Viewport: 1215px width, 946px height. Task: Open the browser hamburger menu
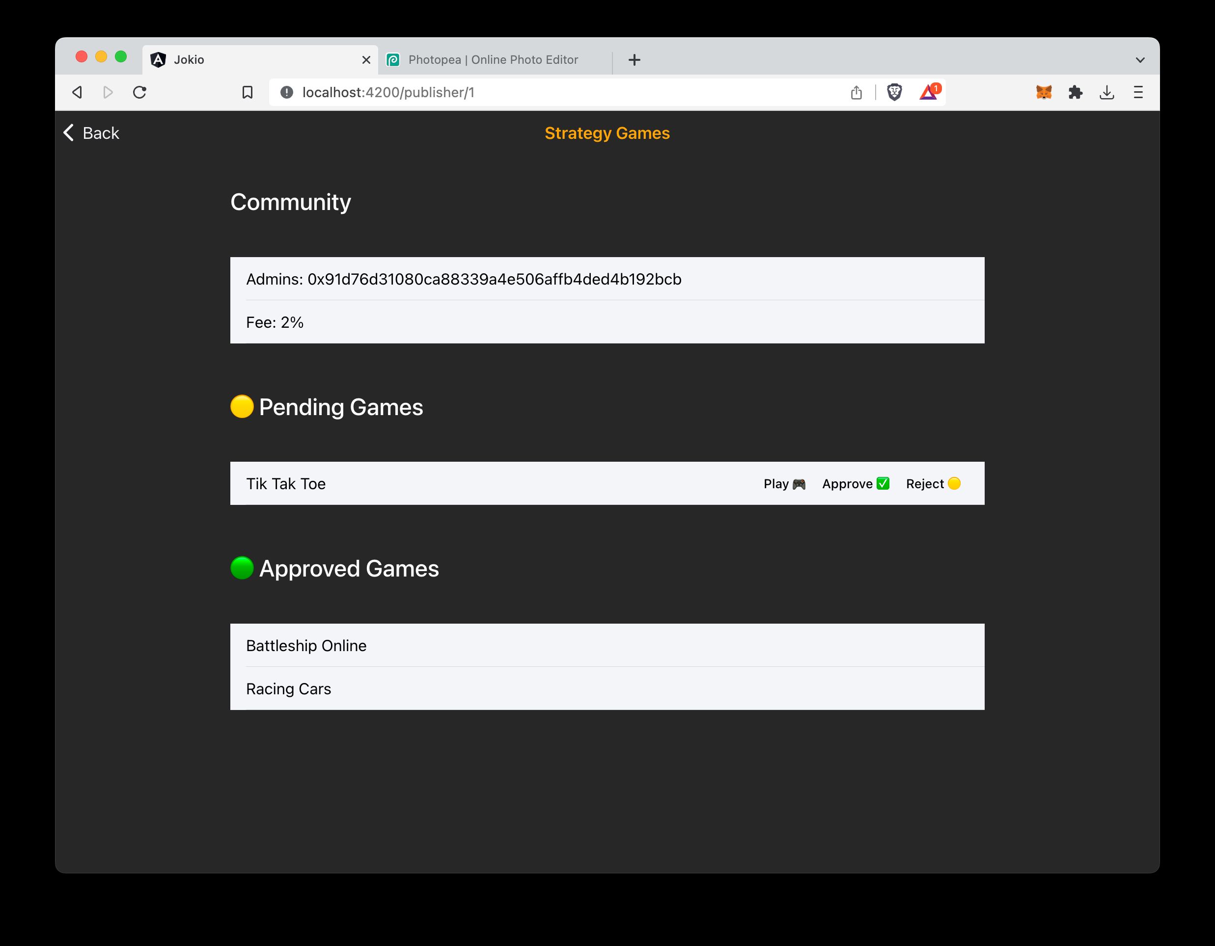[x=1138, y=92]
